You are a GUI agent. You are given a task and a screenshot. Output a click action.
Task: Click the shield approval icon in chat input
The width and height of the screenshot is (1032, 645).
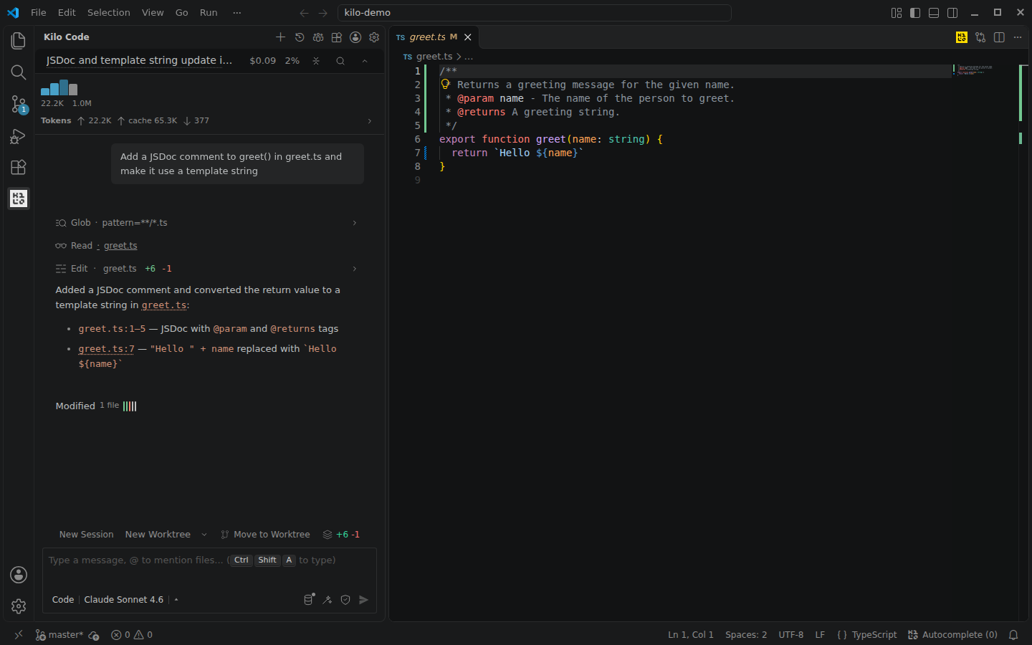(345, 600)
